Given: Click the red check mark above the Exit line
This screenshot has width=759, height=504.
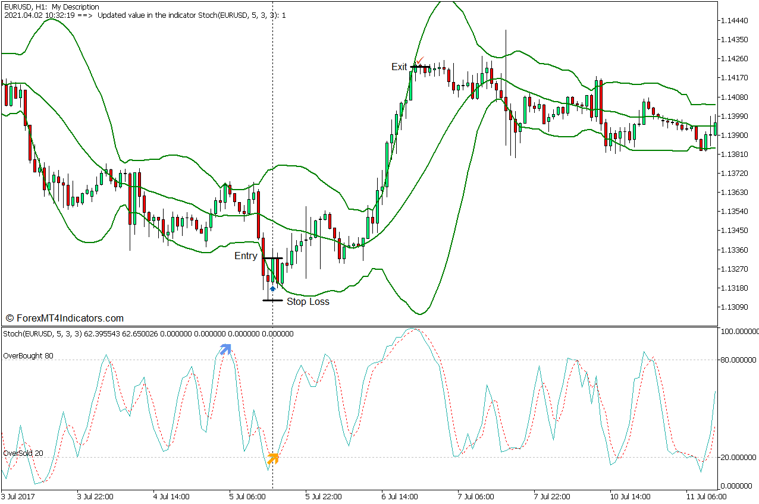Looking at the screenshot, I should pyautogui.click(x=420, y=61).
